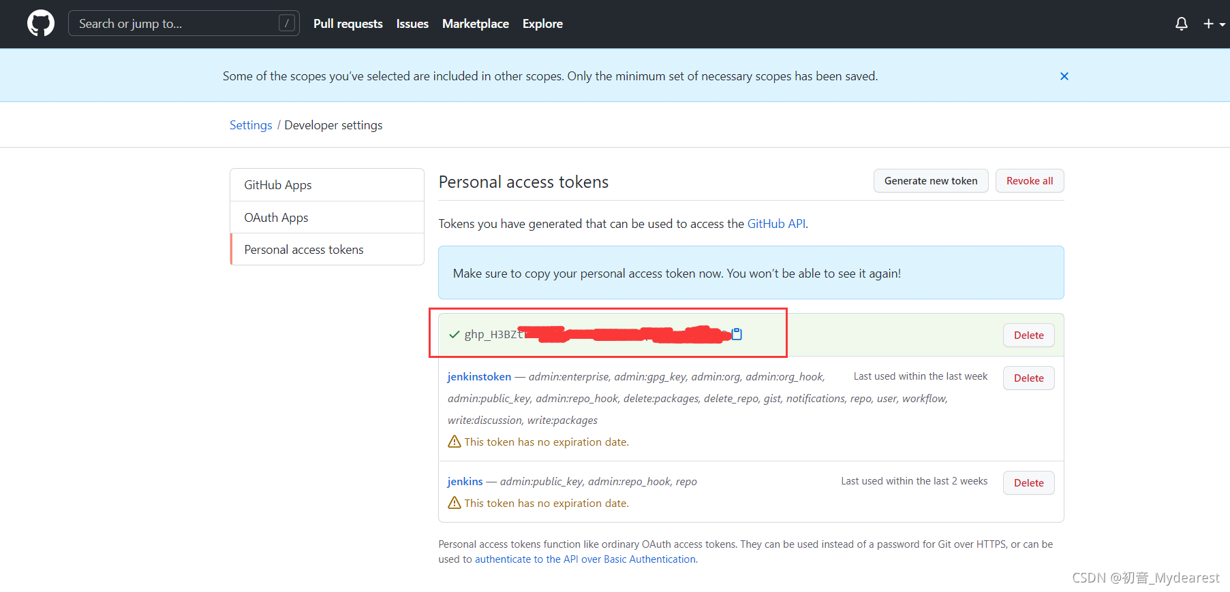Copy the new token with clipboard icon
The width and height of the screenshot is (1230, 592).
[x=737, y=334]
